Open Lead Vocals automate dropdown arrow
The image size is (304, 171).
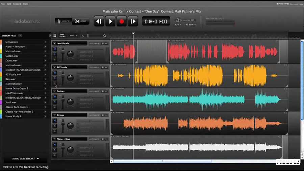106,44
